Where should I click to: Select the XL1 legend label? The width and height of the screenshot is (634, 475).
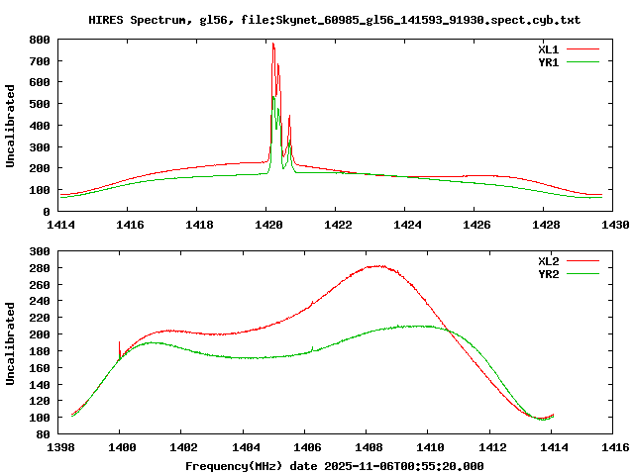548,49
